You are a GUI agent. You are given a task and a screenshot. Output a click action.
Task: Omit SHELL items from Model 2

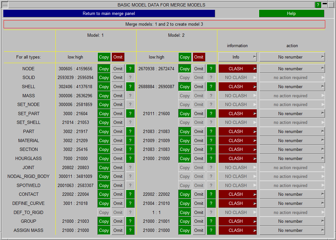point(199,87)
